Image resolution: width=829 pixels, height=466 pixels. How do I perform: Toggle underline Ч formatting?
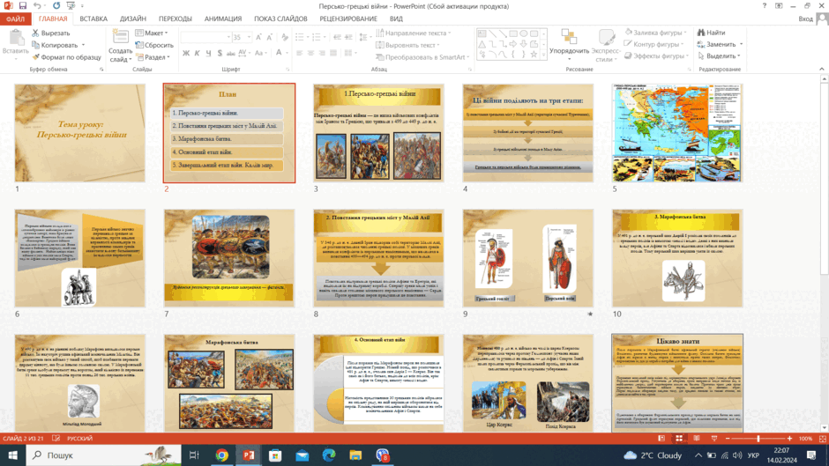208,53
